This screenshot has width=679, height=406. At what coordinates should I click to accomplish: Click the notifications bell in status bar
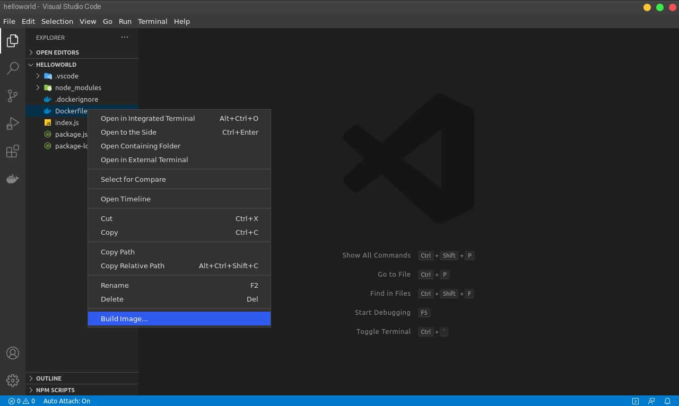point(668,401)
